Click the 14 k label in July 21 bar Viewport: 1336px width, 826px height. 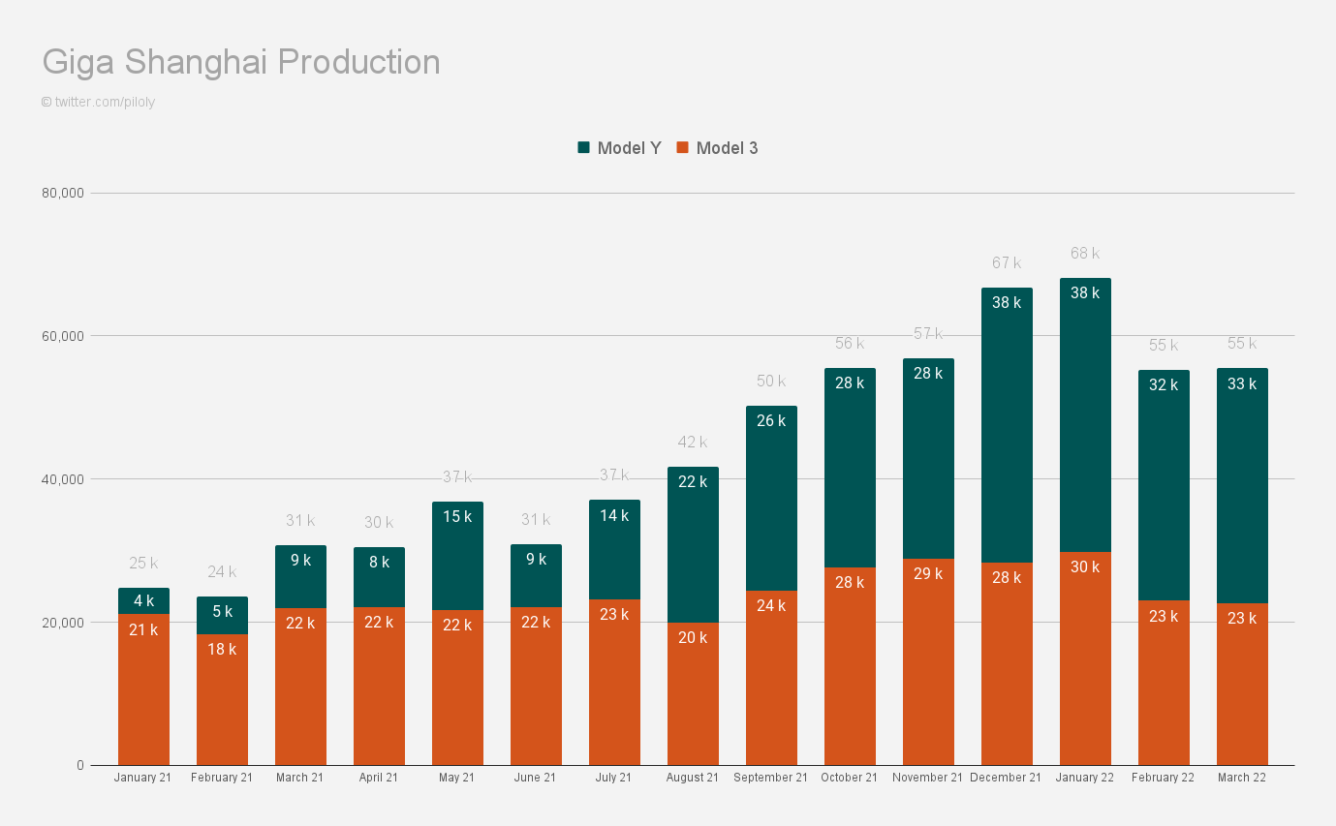pos(614,516)
